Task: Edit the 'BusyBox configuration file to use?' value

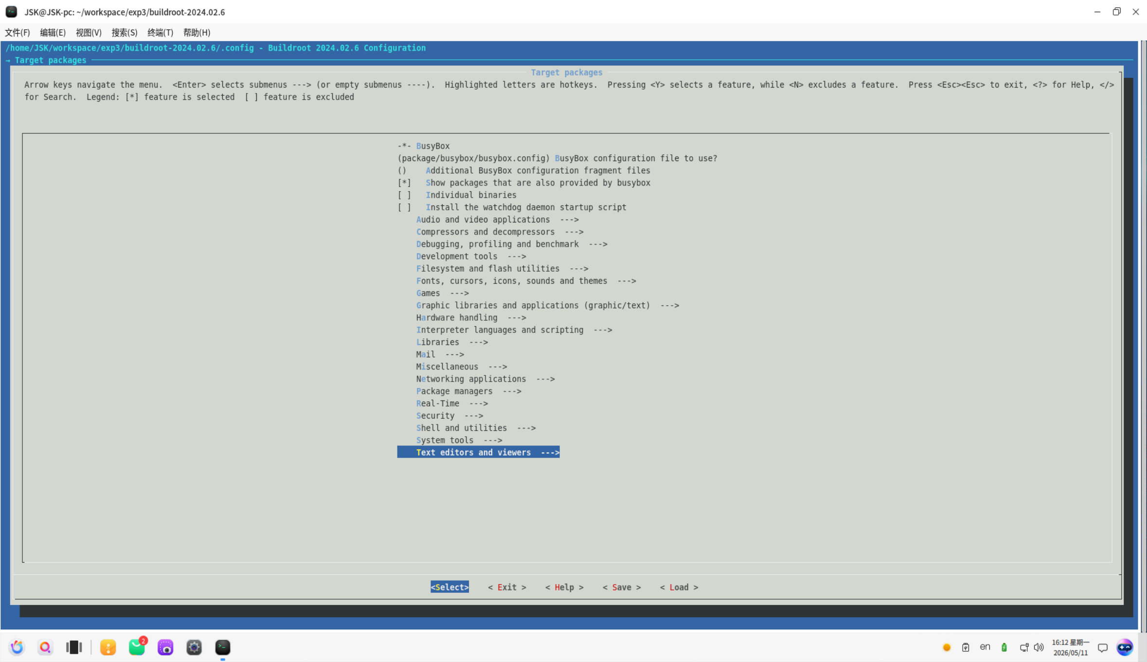Action: click(557, 158)
